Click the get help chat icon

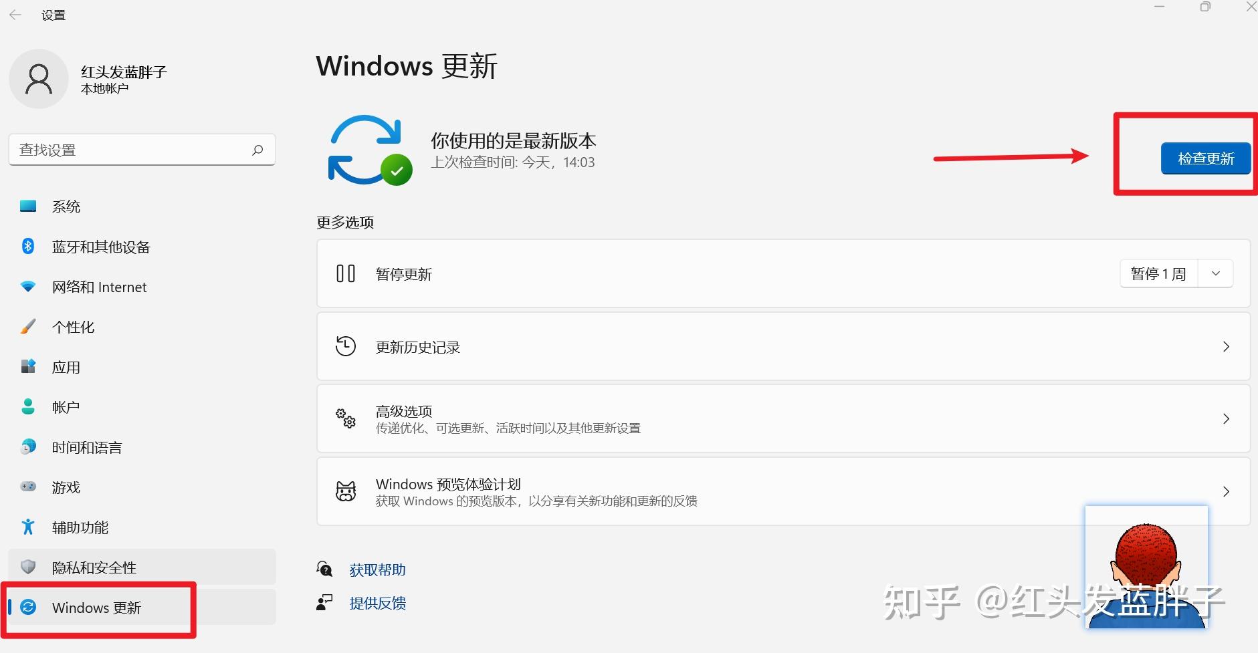pyautogui.click(x=324, y=569)
